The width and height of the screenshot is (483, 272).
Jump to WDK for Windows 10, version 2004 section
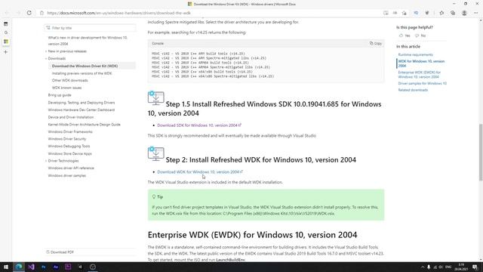421,63
